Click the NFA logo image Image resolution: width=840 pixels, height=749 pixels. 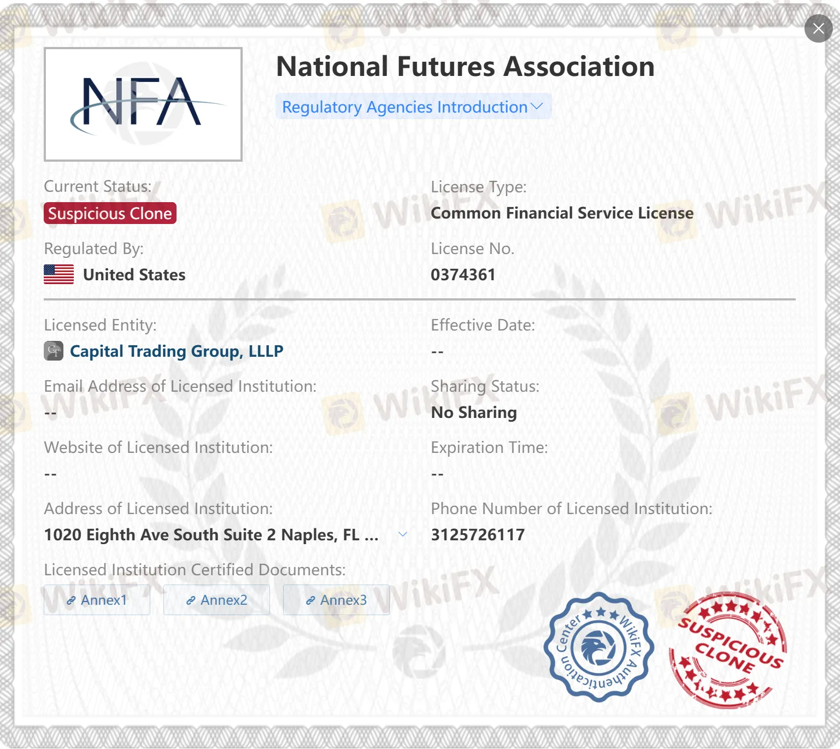(x=143, y=104)
